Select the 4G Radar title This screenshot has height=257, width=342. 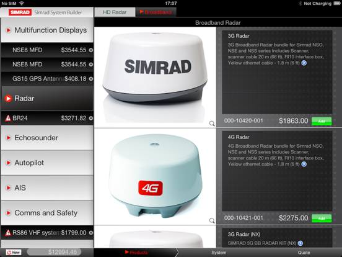(239, 137)
